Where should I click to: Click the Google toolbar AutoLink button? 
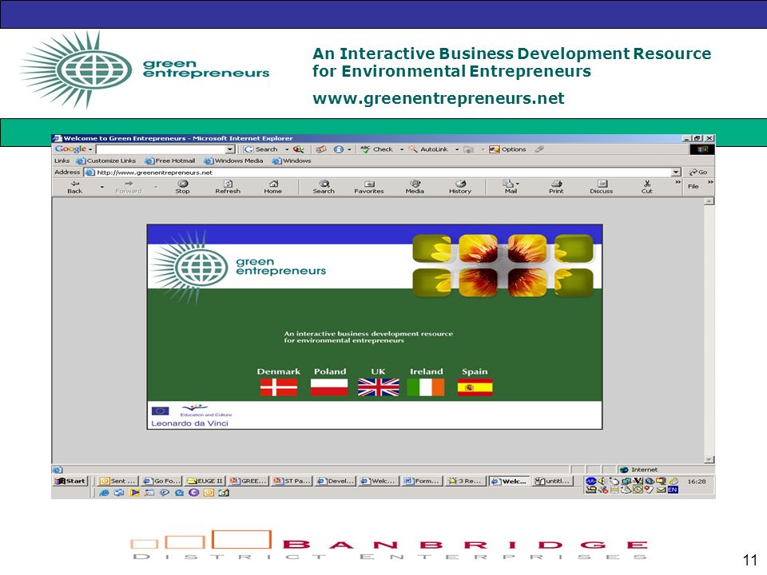[429, 149]
